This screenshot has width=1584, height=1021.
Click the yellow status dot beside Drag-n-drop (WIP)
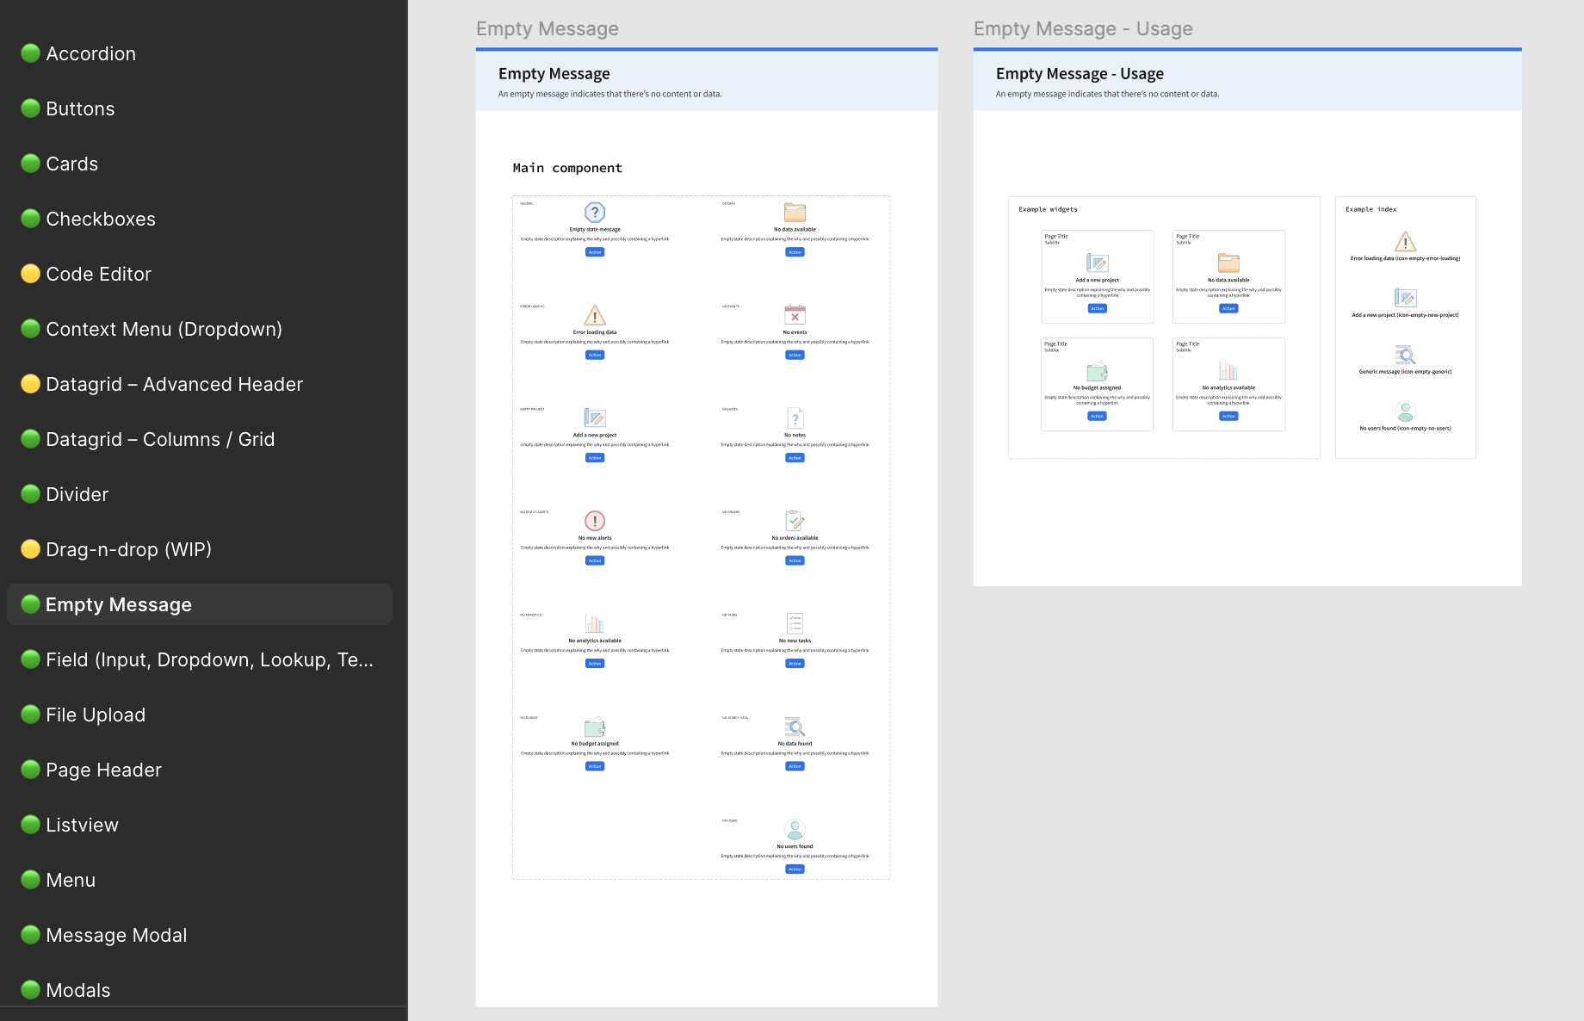coord(30,549)
